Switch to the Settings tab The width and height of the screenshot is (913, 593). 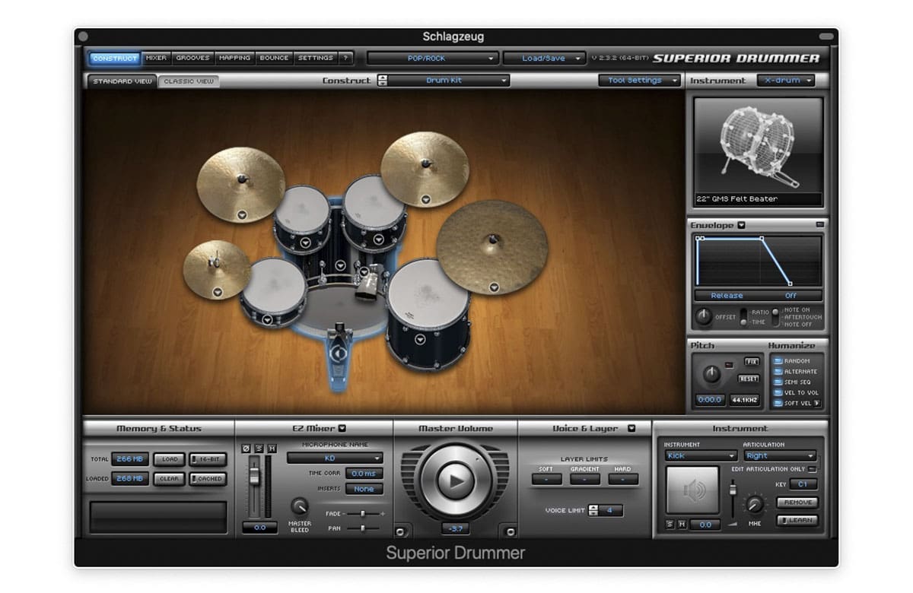[x=315, y=58]
